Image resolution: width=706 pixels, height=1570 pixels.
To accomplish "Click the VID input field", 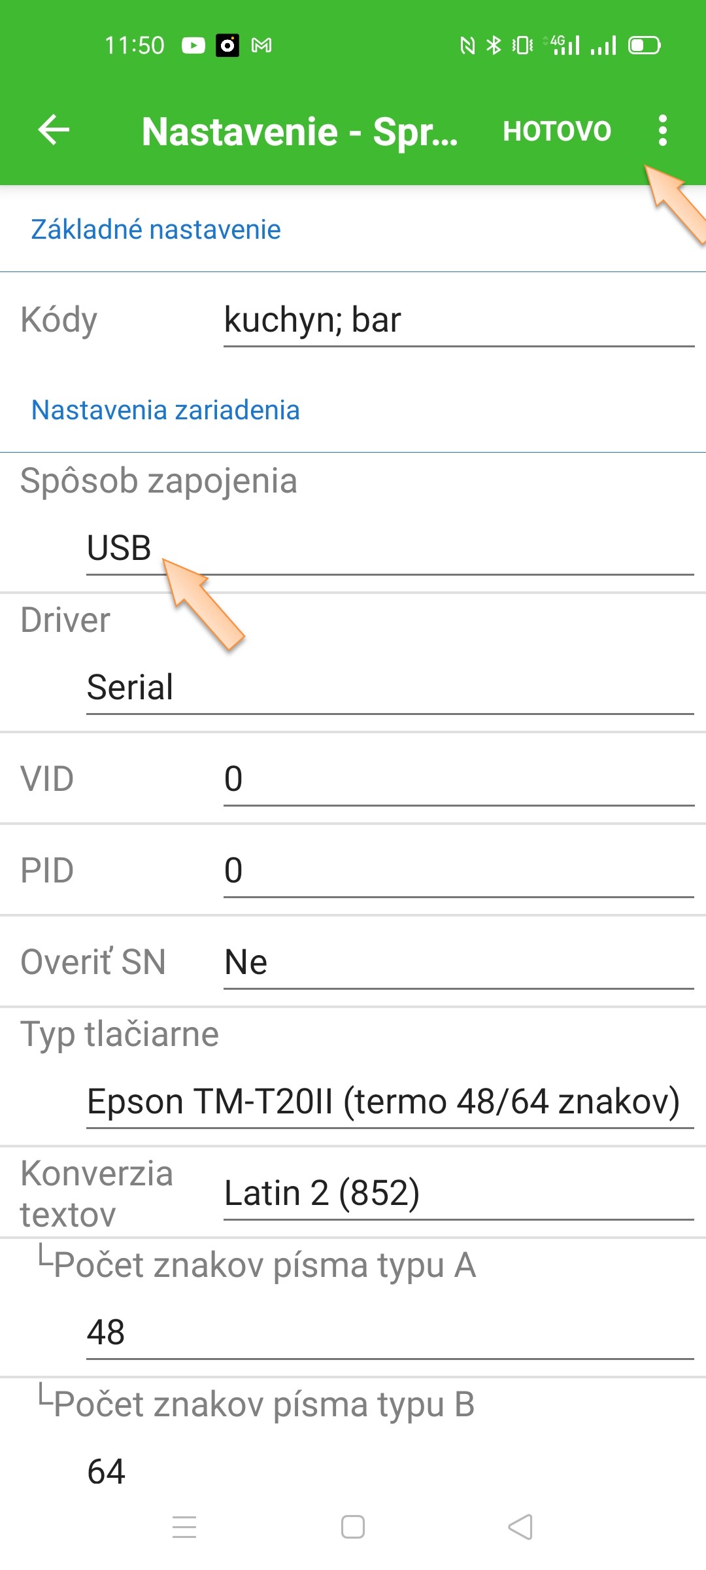I will click(458, 779).
